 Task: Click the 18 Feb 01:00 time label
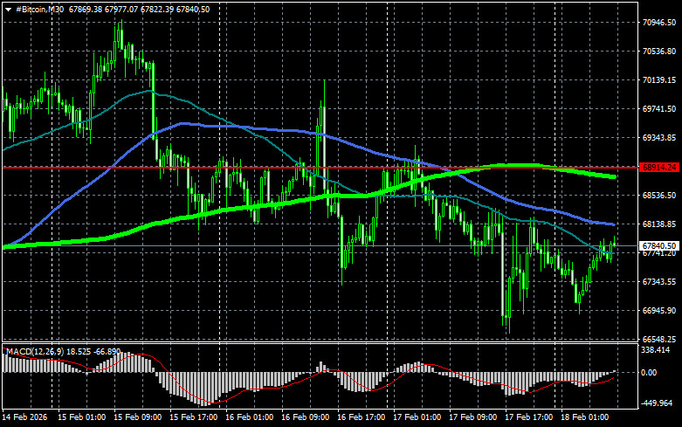pos(587,418)
